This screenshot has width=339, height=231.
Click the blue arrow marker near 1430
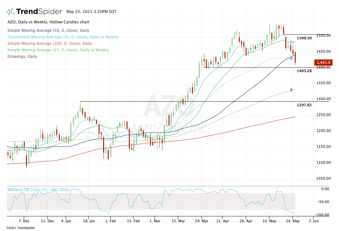click(292, 58)
